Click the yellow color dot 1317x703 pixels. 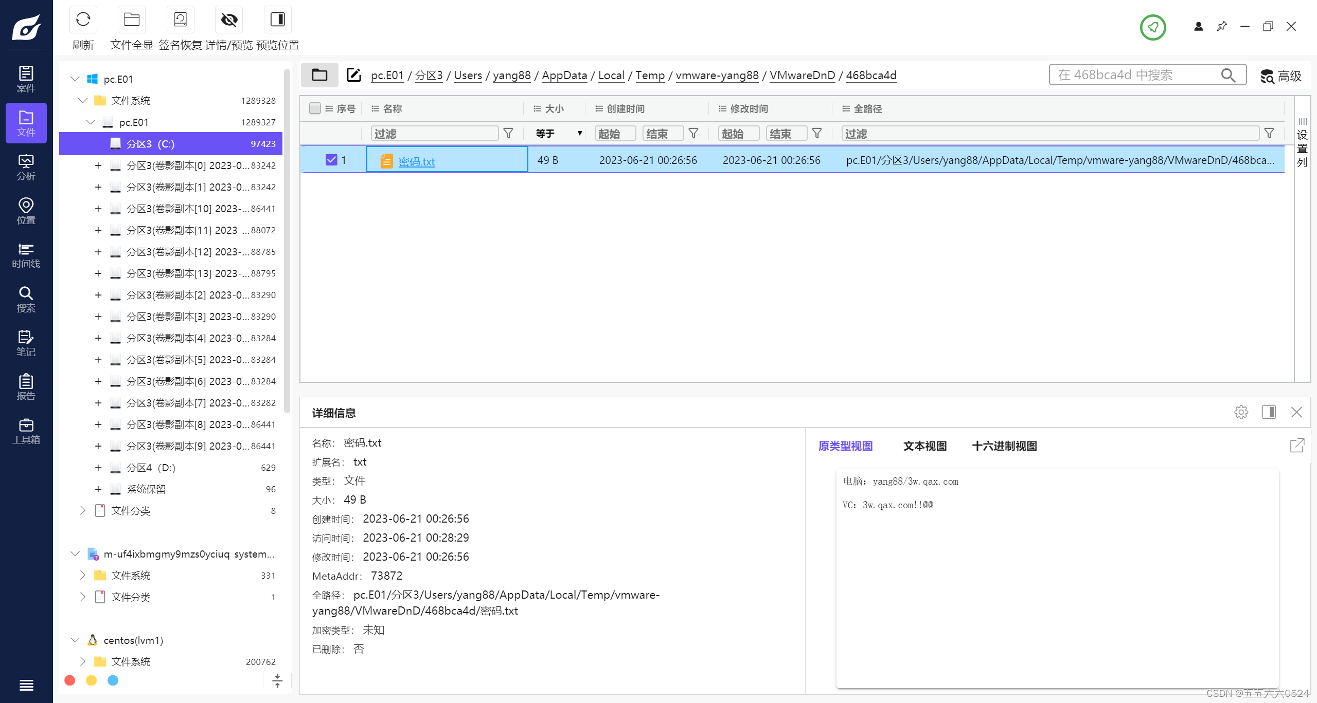click(x=91, y=680)
